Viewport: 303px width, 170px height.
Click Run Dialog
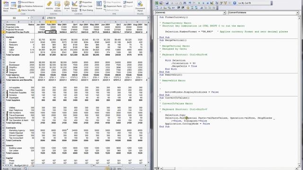pyautogui.click(x=86, y=10)
